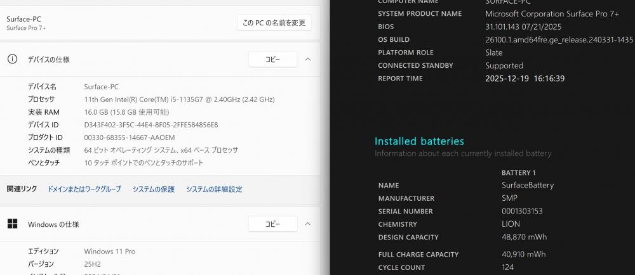Select Microsoft Corporation Surface Pro 7+ in report
The height and width of the screenshot is (275, 635).
pyautogui.click(x=552, y=14)
